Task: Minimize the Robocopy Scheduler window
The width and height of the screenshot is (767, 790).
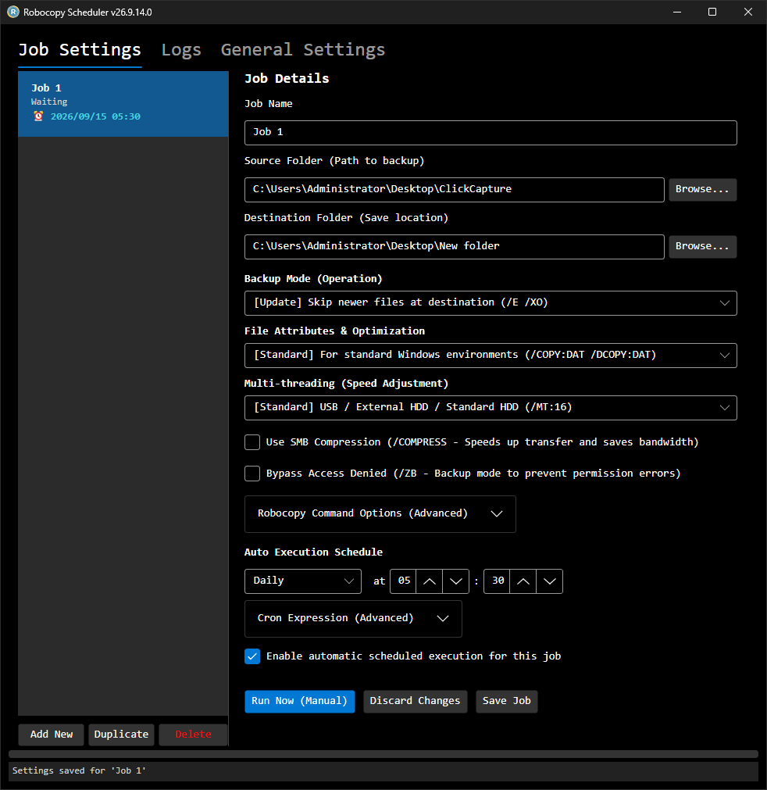Action: click(677, 12)
